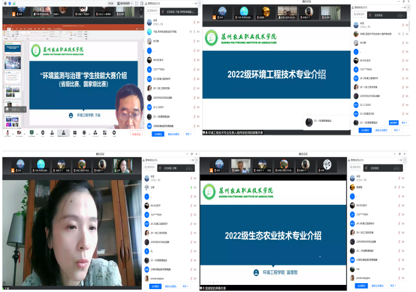Toggle mic for 0614王志平 in top-left member list
The image size is (416, 292).
(195, 60)
